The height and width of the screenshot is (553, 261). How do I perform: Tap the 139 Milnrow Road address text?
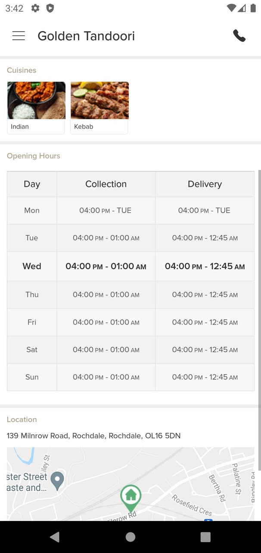point(93,435)
